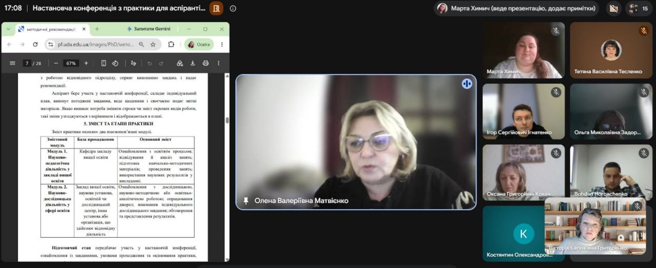Click the muted mic on Bohdan Horbachenko tile
Viewport: 656px width, 268px height.
(x=644, y=153)
